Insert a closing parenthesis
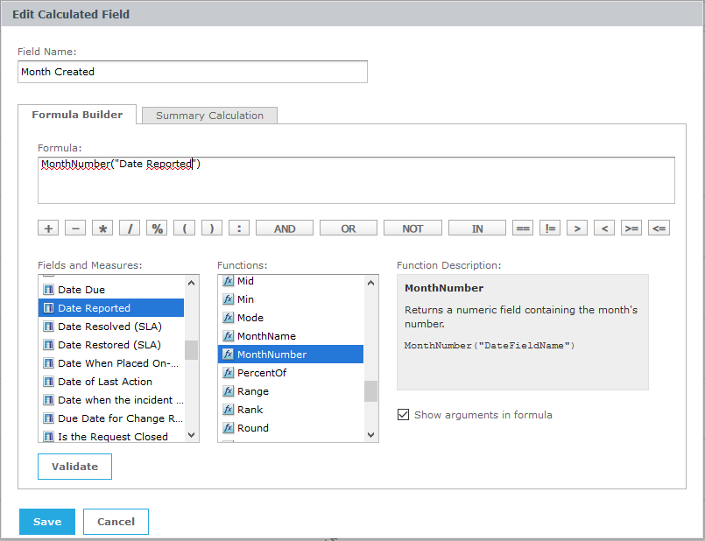705x541 pixels. click(212, 228)
